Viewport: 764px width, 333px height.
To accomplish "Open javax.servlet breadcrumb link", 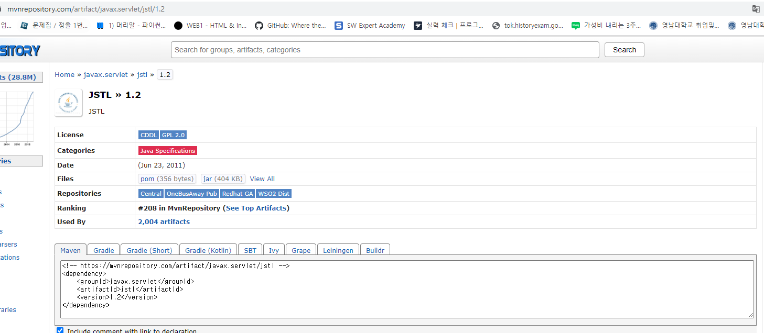I will pos(106,74).
